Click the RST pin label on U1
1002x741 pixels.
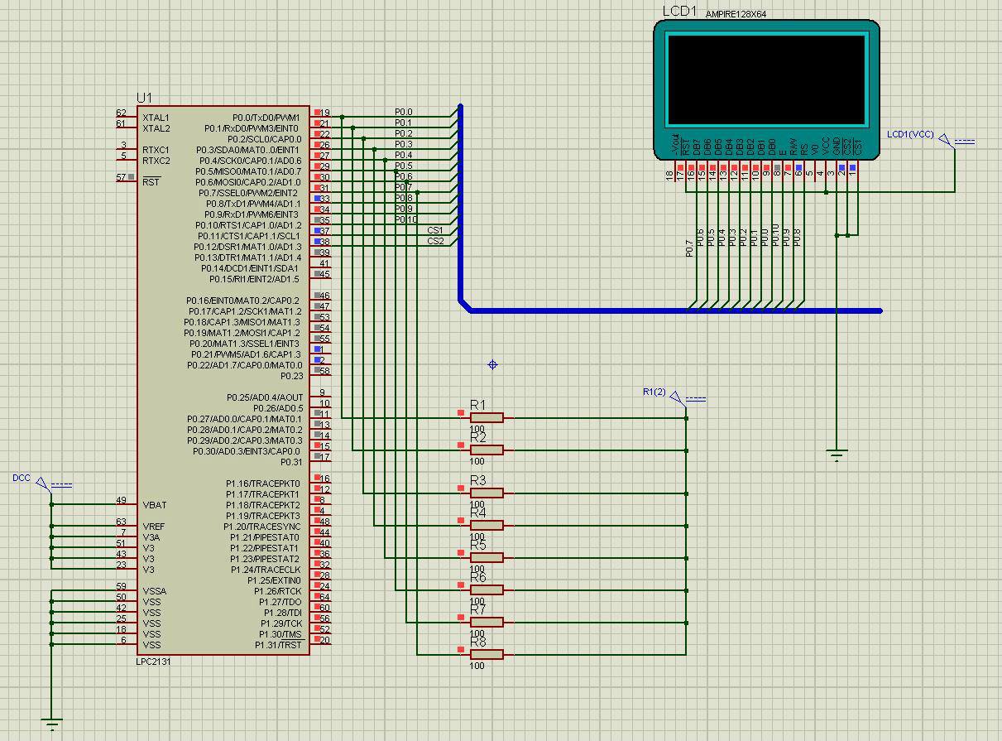[150, 182]
